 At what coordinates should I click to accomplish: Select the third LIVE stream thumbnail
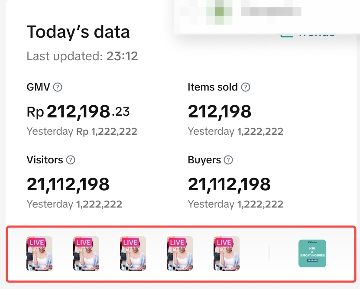133,253
